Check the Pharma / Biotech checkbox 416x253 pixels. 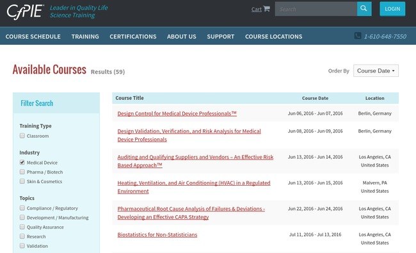point(22,172)
